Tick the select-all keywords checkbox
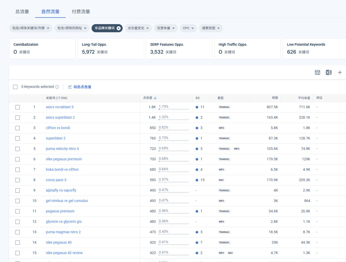Viewport: 346px width, 262px height. pos(15,87)
